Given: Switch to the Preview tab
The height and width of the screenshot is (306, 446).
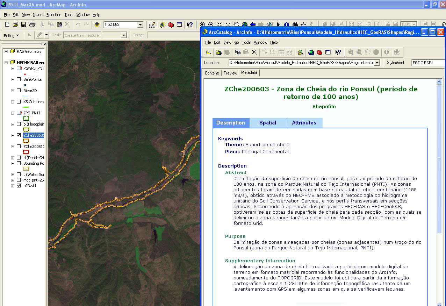Looking at the screenshot, I should [230, 73].
